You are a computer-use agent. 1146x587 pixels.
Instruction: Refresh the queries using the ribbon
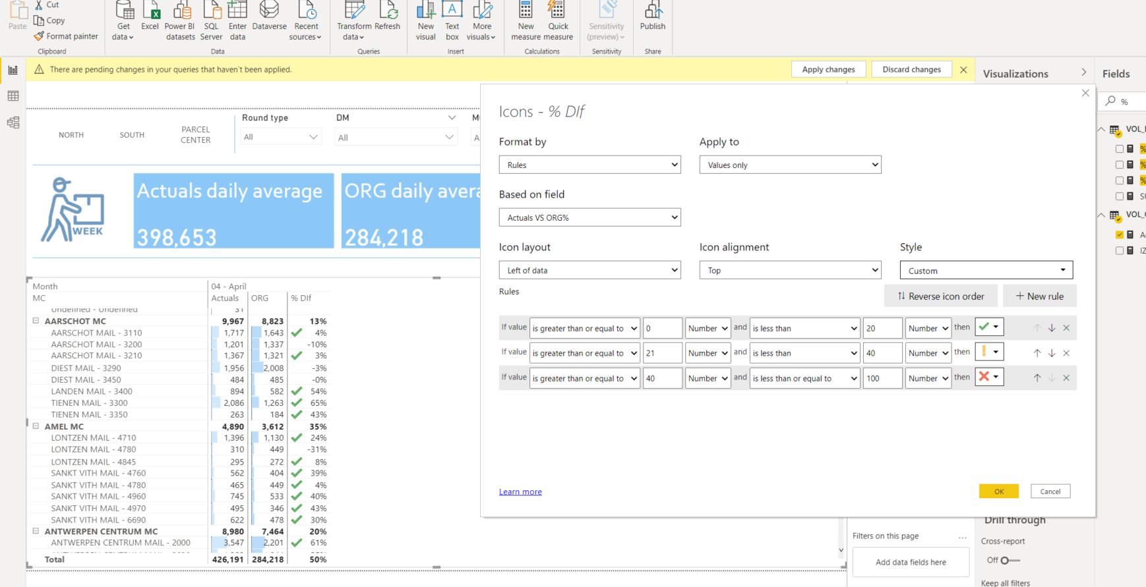point(388,16)
